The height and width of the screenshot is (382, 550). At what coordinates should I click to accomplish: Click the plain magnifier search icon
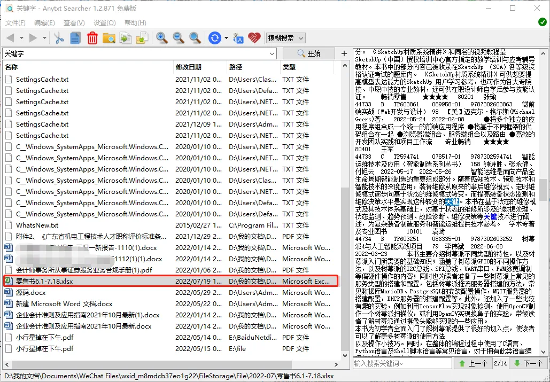point(195,37)
